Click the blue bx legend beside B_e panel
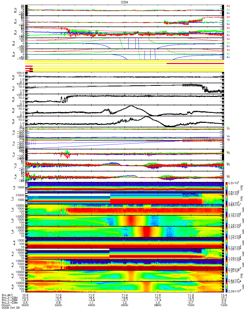 (x=228, y=57)
